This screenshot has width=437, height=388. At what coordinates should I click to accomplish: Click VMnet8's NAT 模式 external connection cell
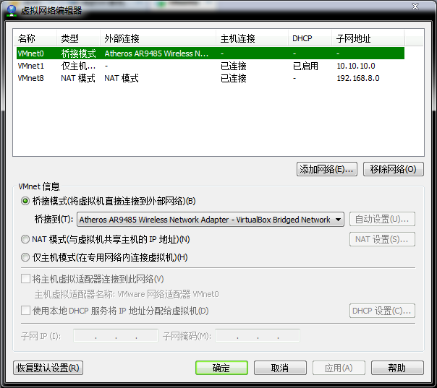coord(122,78)
